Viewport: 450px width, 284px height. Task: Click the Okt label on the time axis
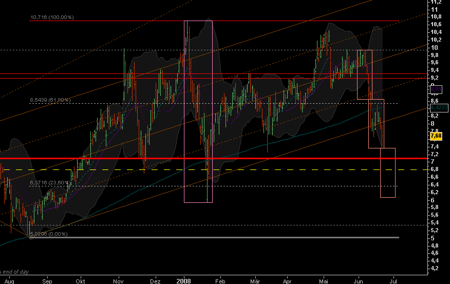80,281
